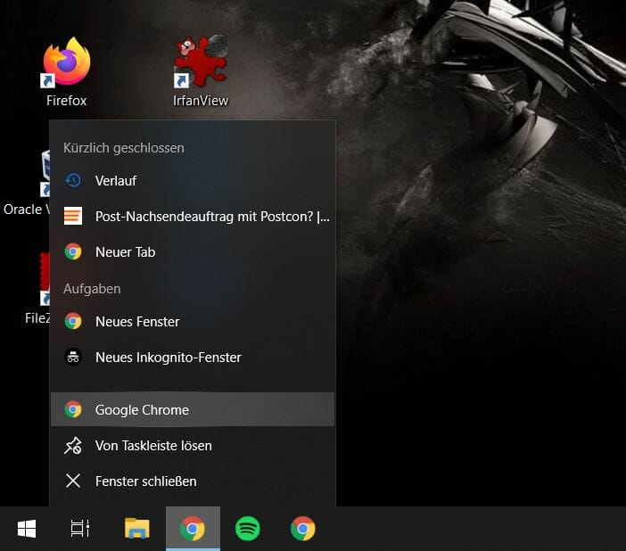
Task: Click the highlighted Chrome taskbar icon
Action: [193, 529]
